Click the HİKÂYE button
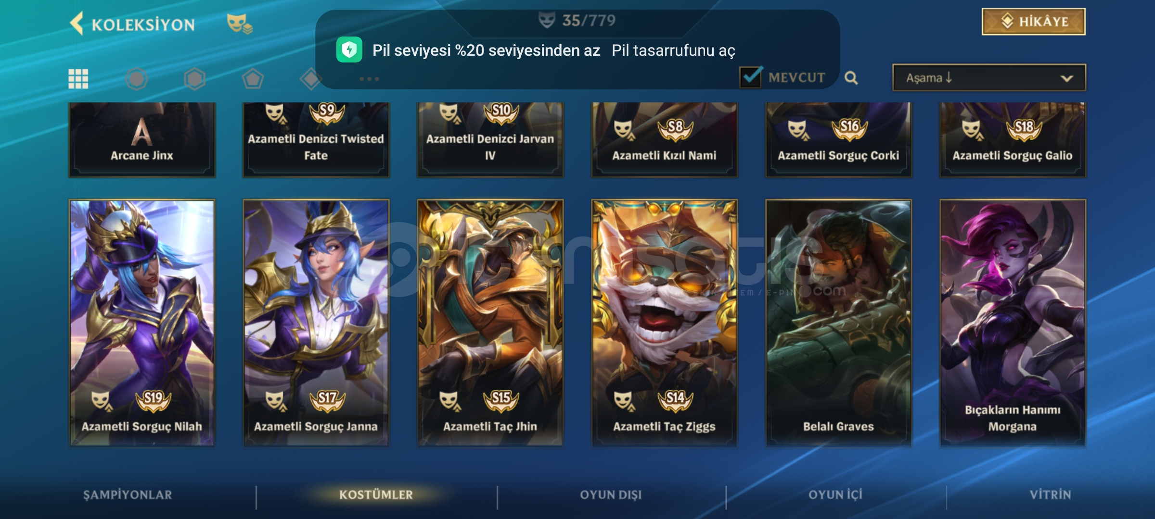The image size is (1155, 519). [x=1034, y=22]
